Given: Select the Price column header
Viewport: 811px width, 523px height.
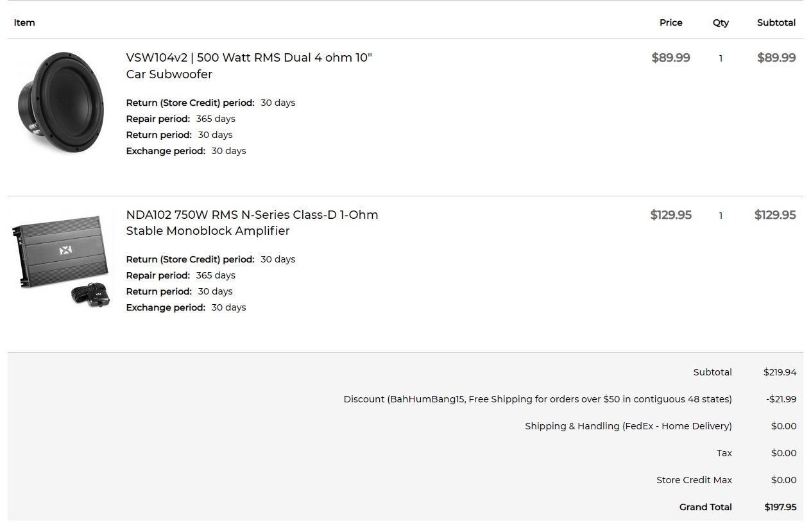Looking at the screenshot, I should (x=670, y=22).
